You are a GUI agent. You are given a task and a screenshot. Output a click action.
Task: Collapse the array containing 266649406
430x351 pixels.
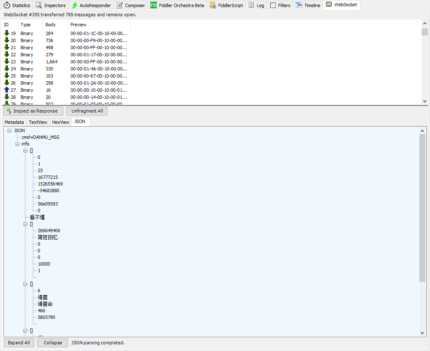click(x=25, y=224)
